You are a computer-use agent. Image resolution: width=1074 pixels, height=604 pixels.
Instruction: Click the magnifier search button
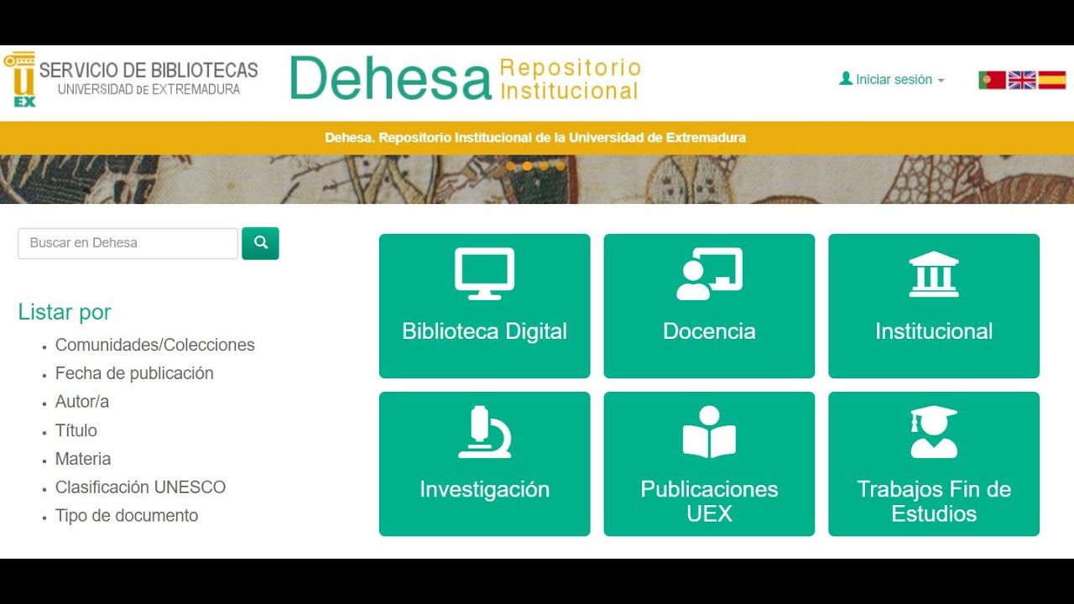click(x=260, y=243)
